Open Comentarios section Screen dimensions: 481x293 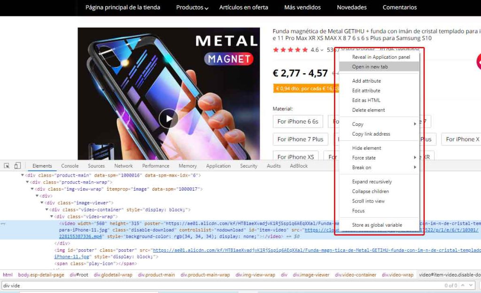(400, 8)
